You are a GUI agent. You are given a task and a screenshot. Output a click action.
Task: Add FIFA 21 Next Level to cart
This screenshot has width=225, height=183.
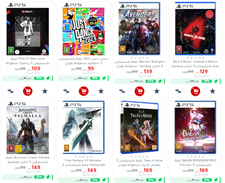28,91
